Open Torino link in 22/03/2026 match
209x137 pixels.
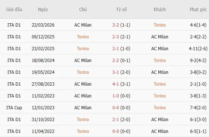point(160,25)
